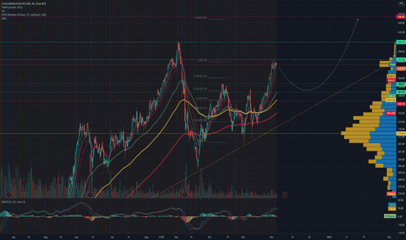Click the Sep label on time axis
406x240 pixels.
[176, 237]
